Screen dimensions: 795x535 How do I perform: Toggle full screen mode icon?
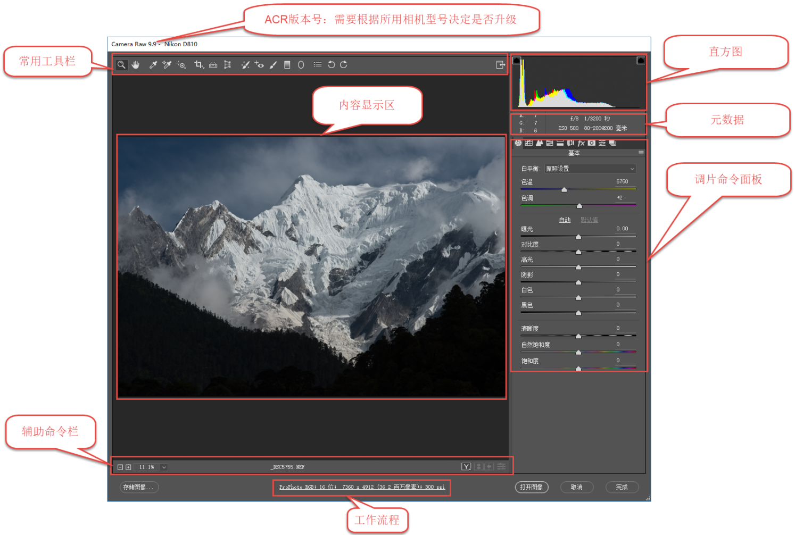point(500,65)
